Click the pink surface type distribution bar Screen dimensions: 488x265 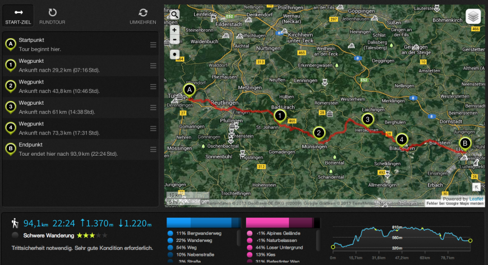283,222
